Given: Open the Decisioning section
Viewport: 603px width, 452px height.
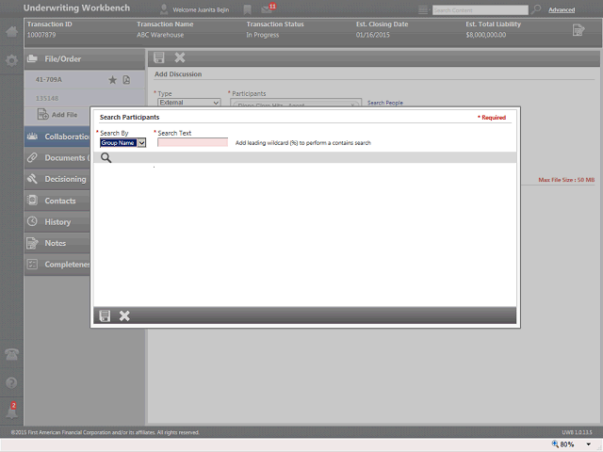Looking at the screenshot, I should click(57, 179).
